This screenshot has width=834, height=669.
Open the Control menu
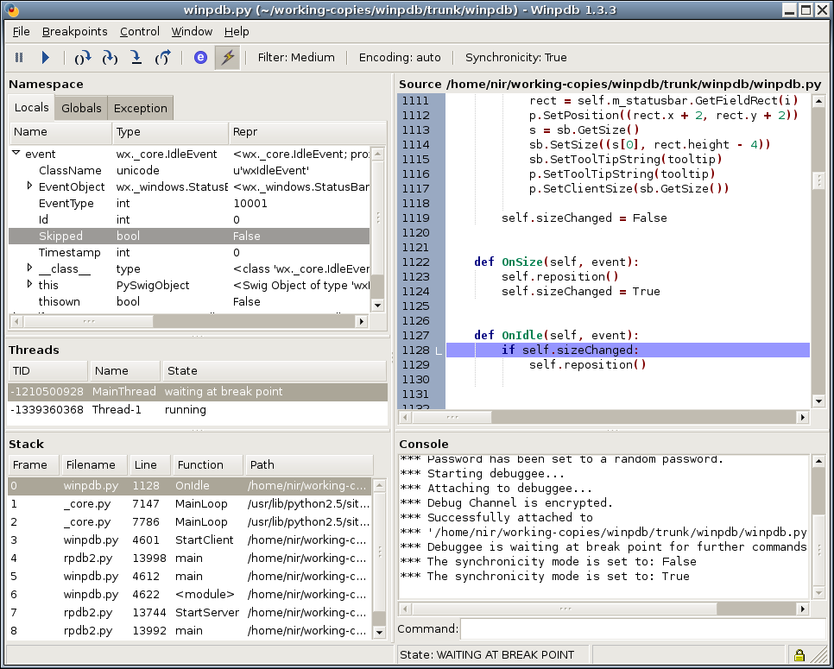(x=139, y=32)
